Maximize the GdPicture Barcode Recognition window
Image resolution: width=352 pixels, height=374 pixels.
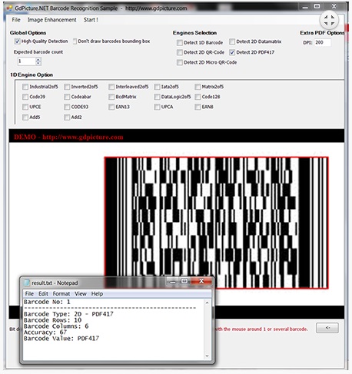tap(317, 6)
